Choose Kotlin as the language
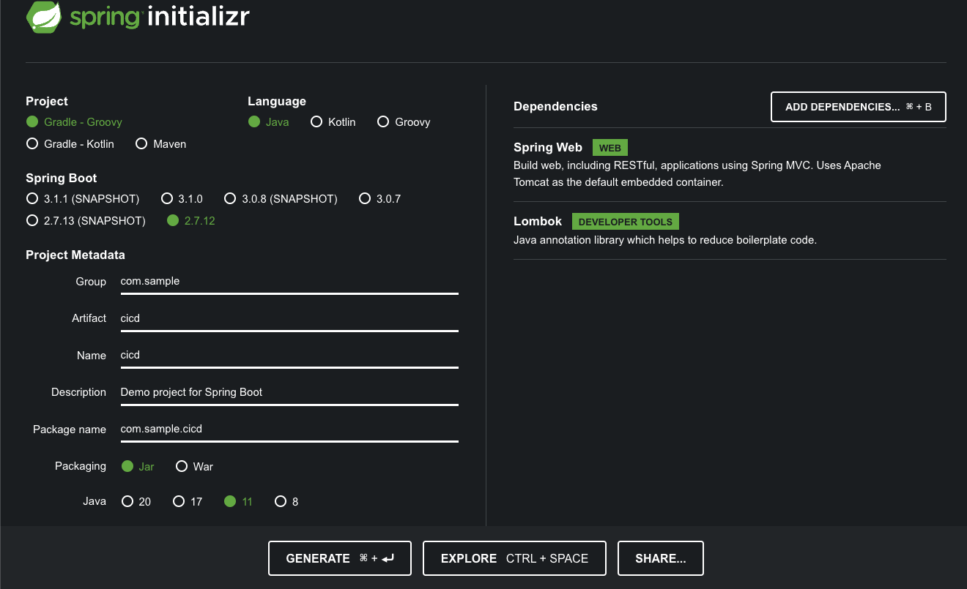This screenshot has width=967, height=589. (333, 122)
